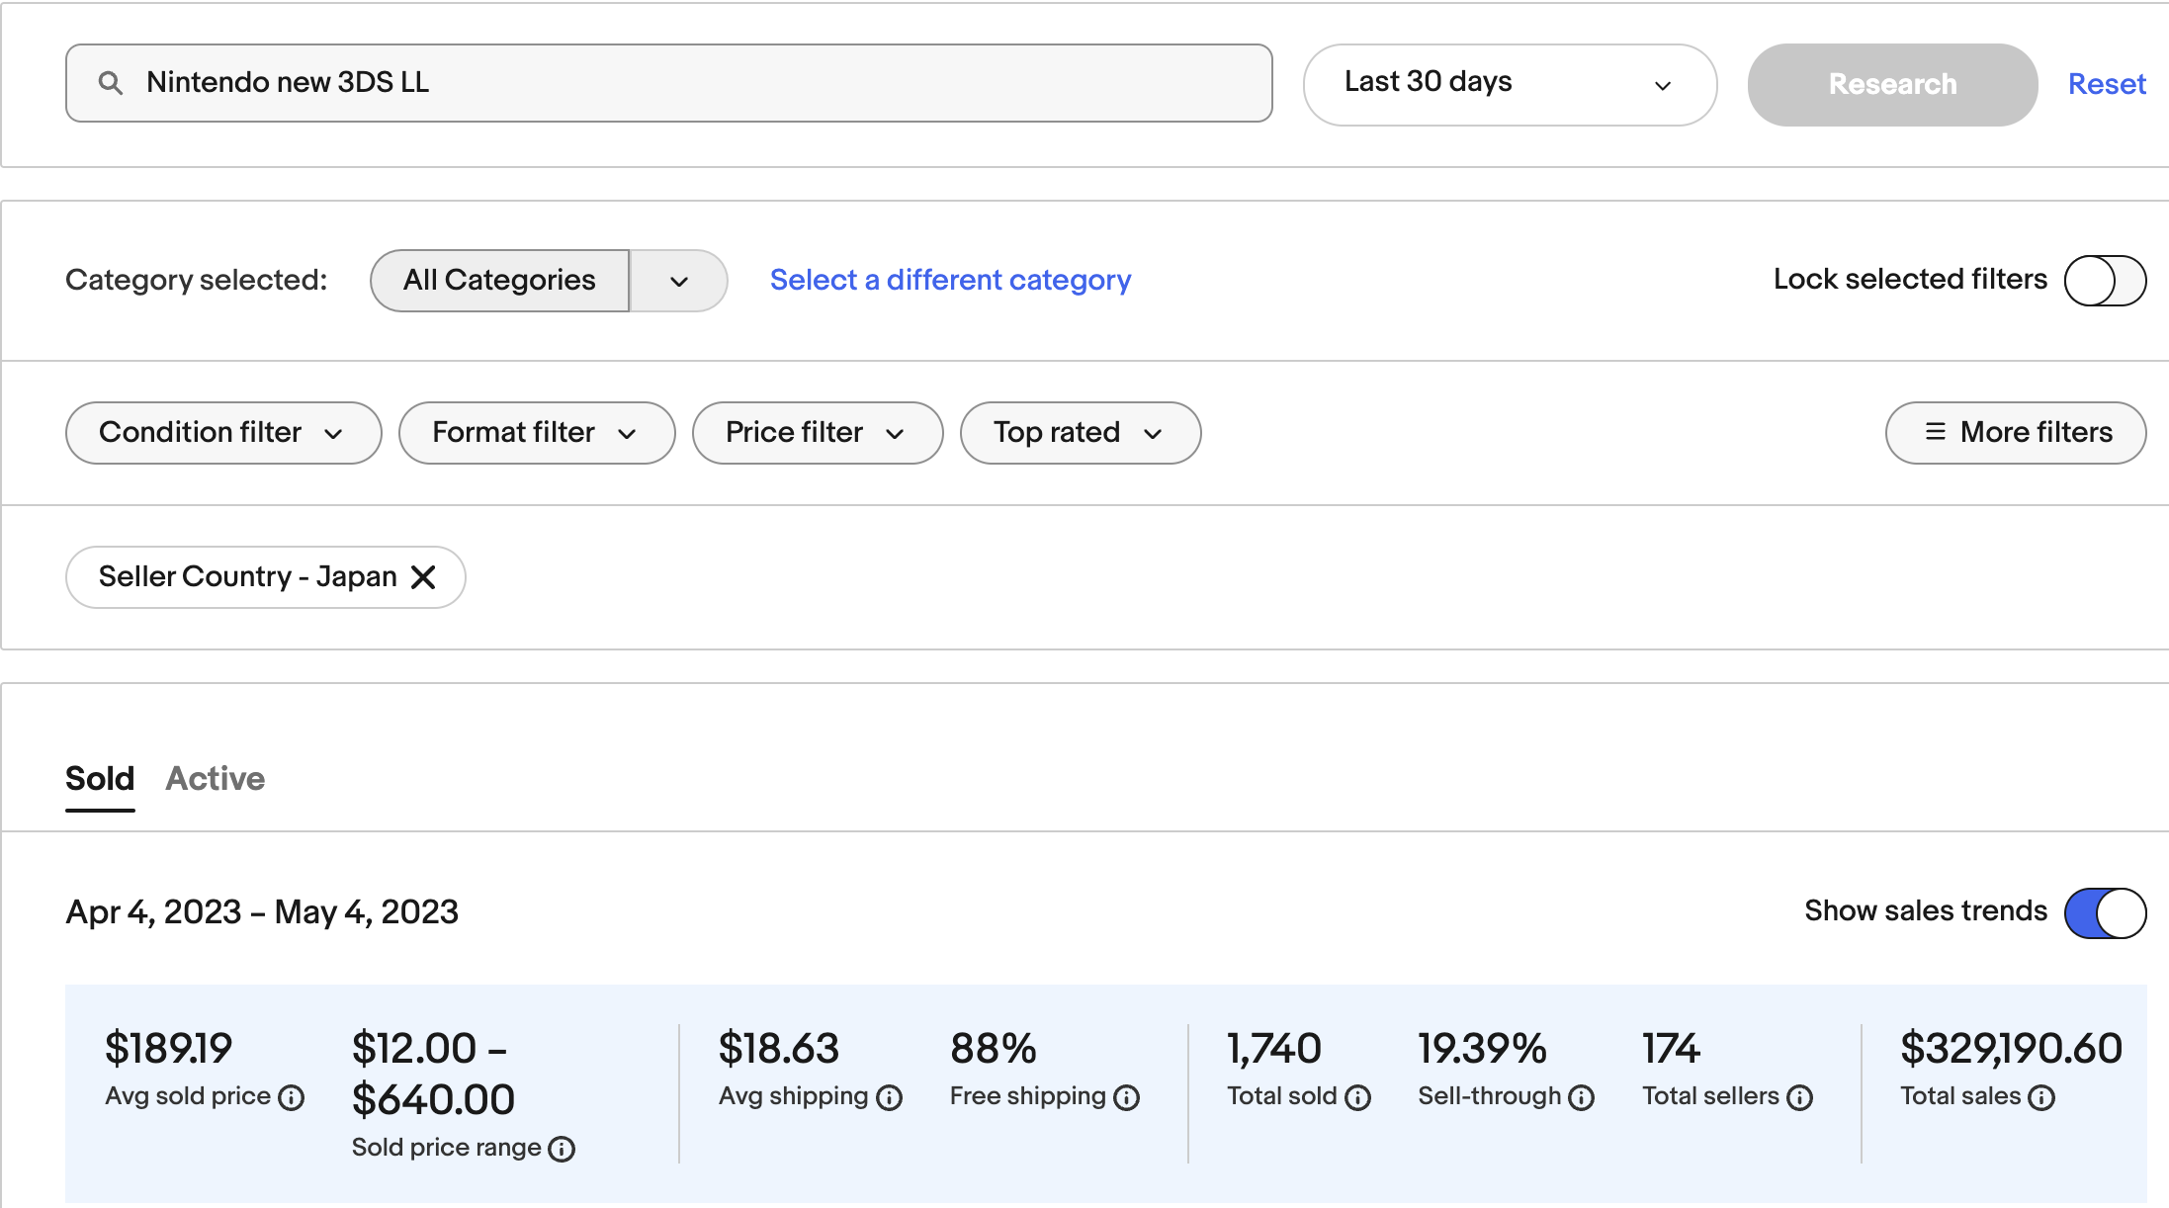Click the $18.63 average shipping value

(779, 1049)
